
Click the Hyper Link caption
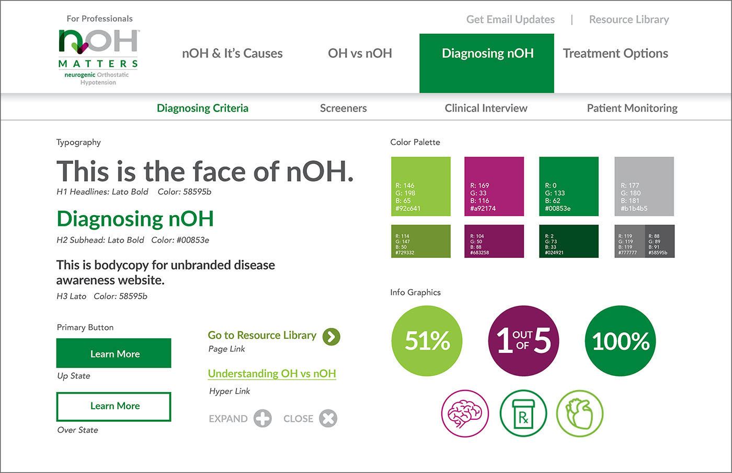pyautogui.click(x=230, y=391)
